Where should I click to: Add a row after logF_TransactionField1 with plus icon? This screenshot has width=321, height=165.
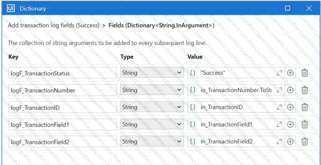click(x=290, y=125)
